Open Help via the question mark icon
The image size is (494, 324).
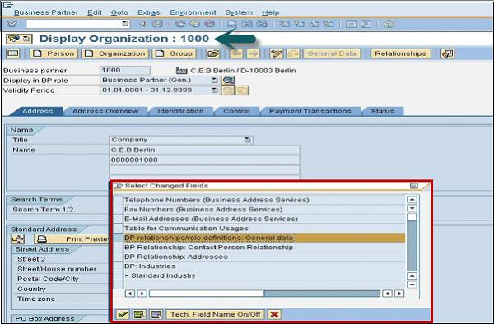(389, 24)
